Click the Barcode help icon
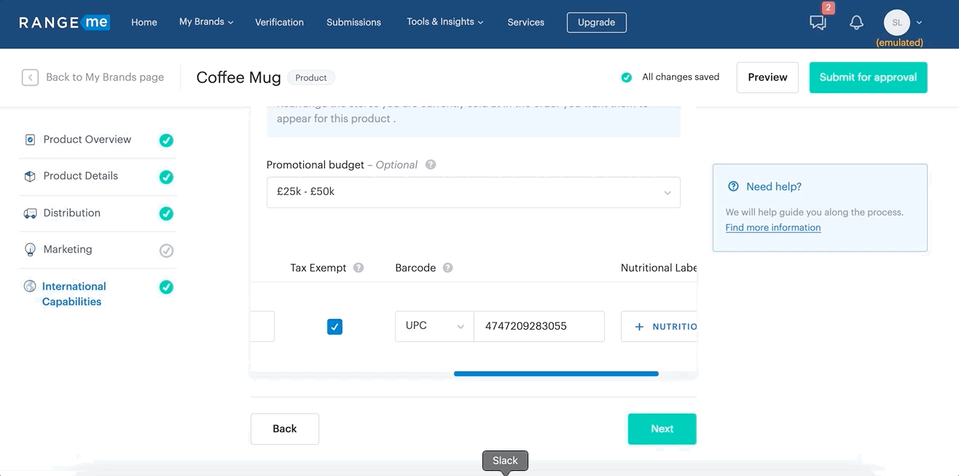Viewport: 959px width, 476px height. tap(448, 268)
